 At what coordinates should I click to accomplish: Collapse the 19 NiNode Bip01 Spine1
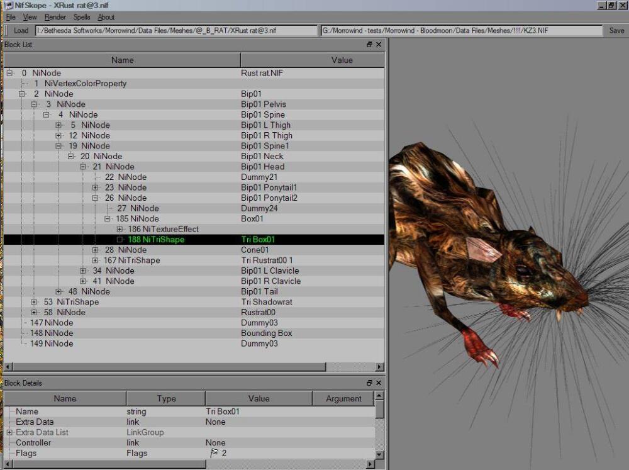(58, 146)
